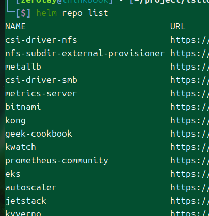The image size is (209, 216).
Task: Select the csi-driver-smb text
Action: pos(41,80)
